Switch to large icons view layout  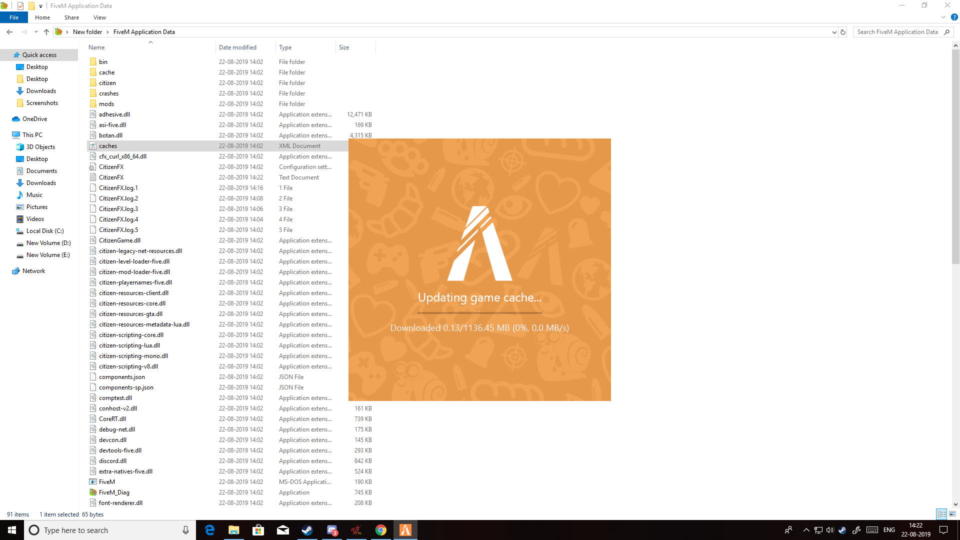pyautogui.click(x=952, y=514)
